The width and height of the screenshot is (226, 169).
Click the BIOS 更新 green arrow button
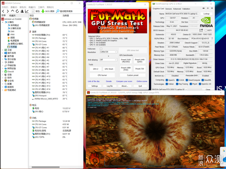(x=48, y=11)
